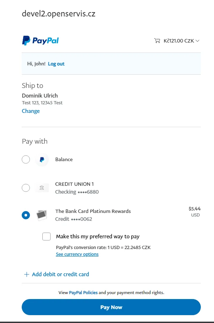The width and height of the screenshot is (214, 323).
Task: Change the shipping address
Action: click(x=31, y=111)
